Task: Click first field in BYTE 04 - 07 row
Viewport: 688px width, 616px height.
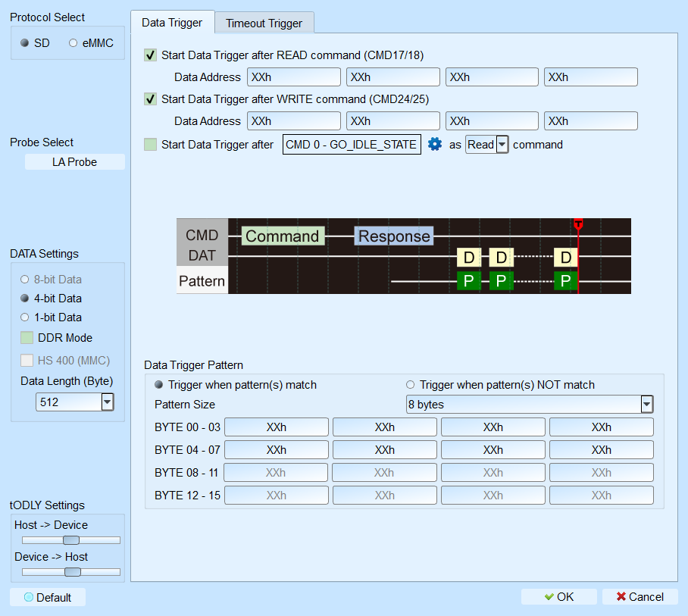Action: point(277,450)
